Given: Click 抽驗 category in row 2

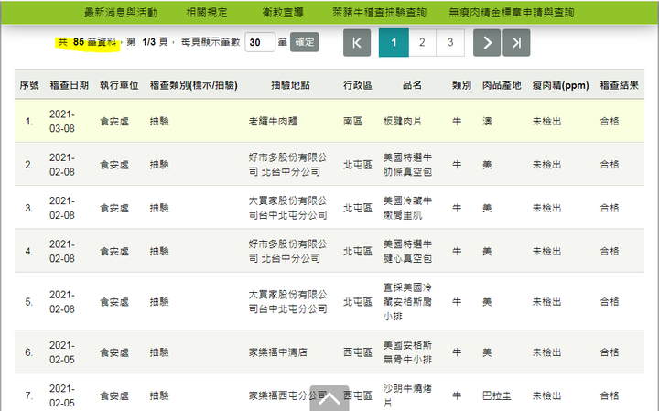Looking at the screenshot, I should coord(159,165).
